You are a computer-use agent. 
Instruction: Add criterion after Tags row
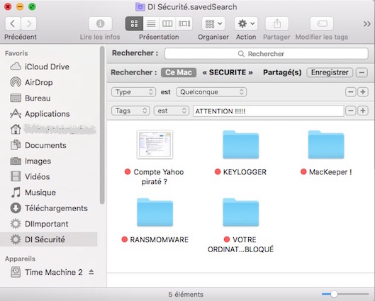pyautogui.click(x=363, y=111)
